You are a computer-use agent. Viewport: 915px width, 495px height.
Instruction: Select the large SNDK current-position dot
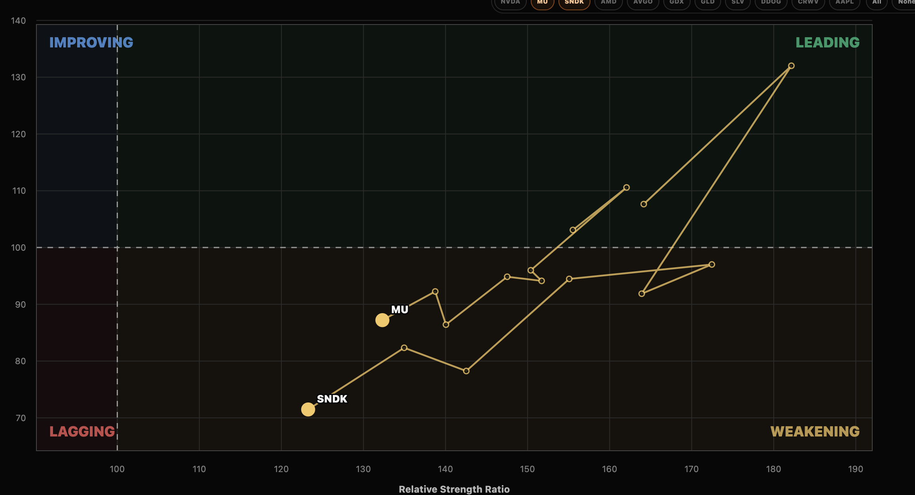pyautogui.click(x=308, y=409)
